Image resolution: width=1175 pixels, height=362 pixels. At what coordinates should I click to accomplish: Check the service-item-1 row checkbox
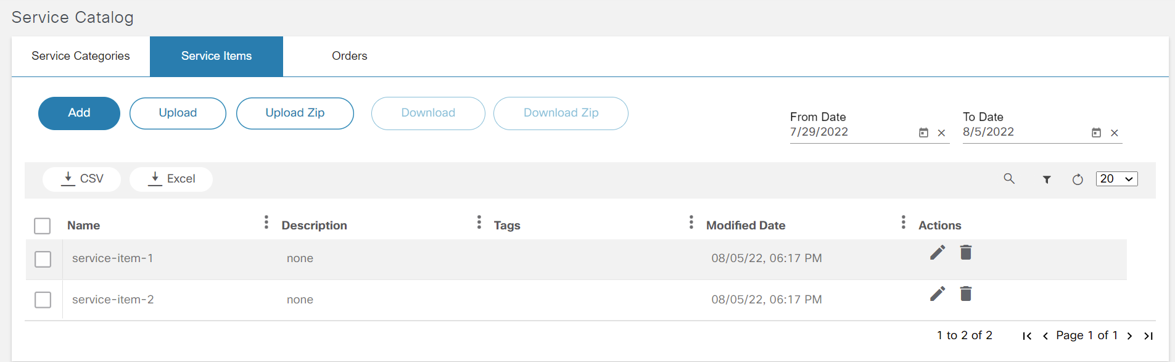pyautogui.click(x=43, y=259)
